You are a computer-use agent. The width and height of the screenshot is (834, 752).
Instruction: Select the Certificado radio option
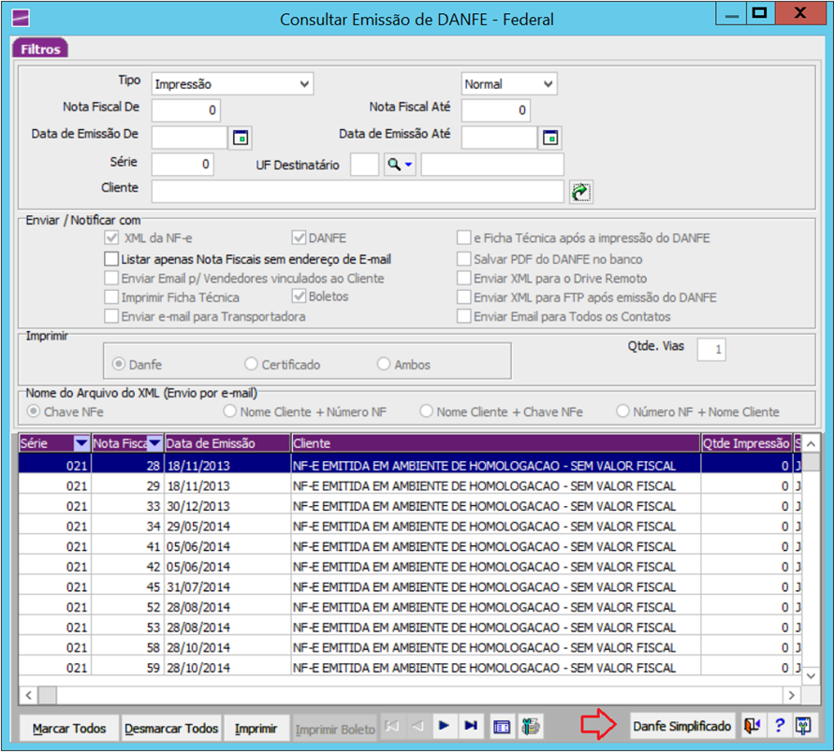(251, 364)
